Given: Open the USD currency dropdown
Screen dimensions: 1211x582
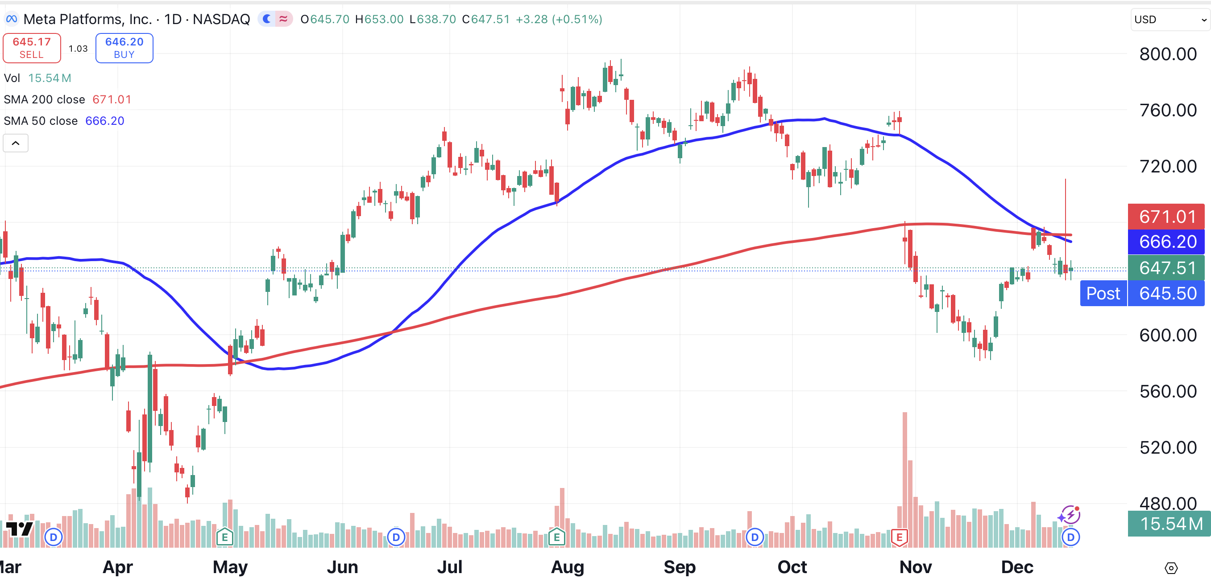Looking at the screenshot, I should (x=1169, y=20).
